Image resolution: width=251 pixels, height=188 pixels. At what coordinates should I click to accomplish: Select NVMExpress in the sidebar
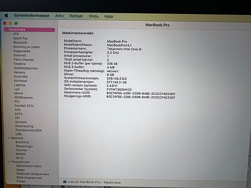click(24, 97)
